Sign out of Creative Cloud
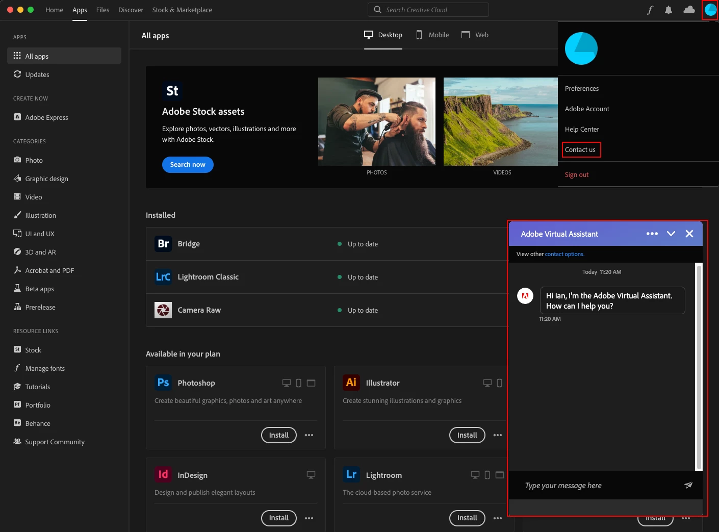 [x=577, y=174]
